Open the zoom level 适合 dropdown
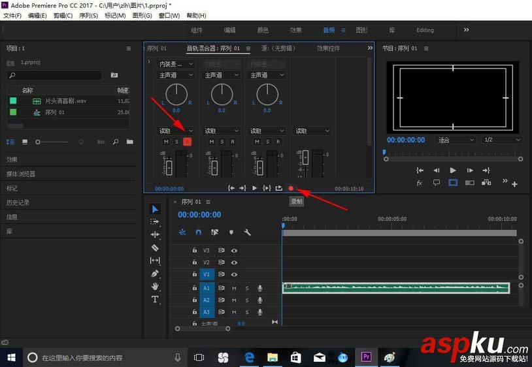The width and height of the screenshot is (532, 367). click(456, 140)
